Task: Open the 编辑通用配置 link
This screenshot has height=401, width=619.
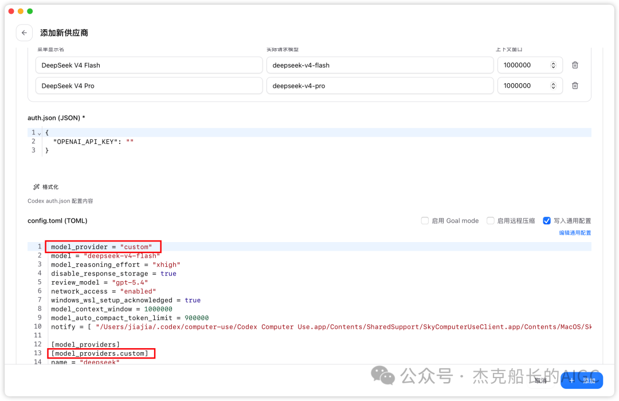Action: tap(575, 233)
